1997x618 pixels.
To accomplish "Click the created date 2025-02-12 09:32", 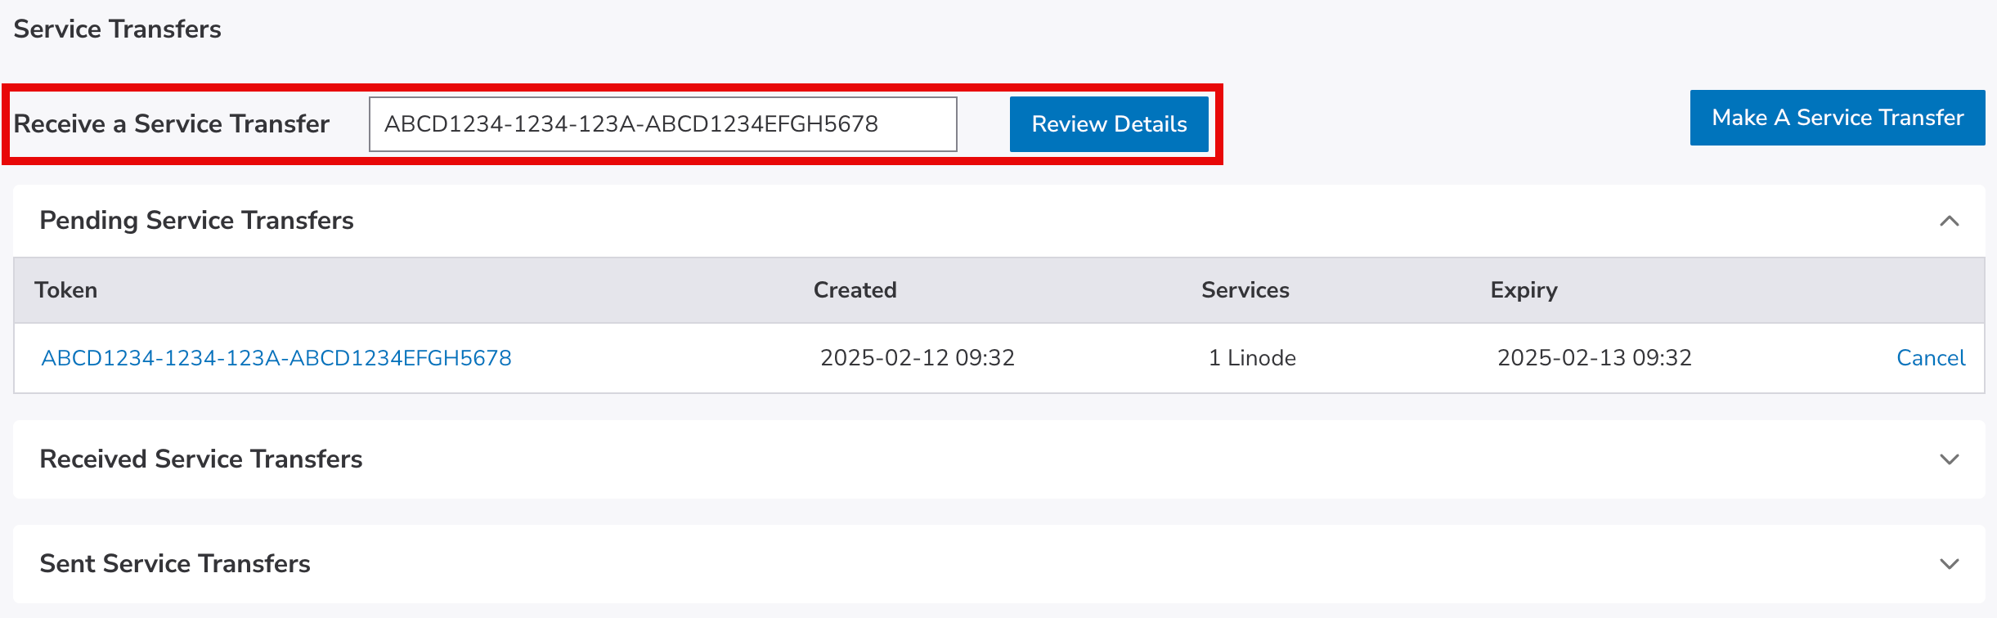I will pyautogui.click(x=917, y=358).
